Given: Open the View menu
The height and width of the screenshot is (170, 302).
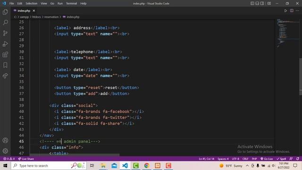Looking at the screenshot, I should pyautogui.click(x=44, y=3).
